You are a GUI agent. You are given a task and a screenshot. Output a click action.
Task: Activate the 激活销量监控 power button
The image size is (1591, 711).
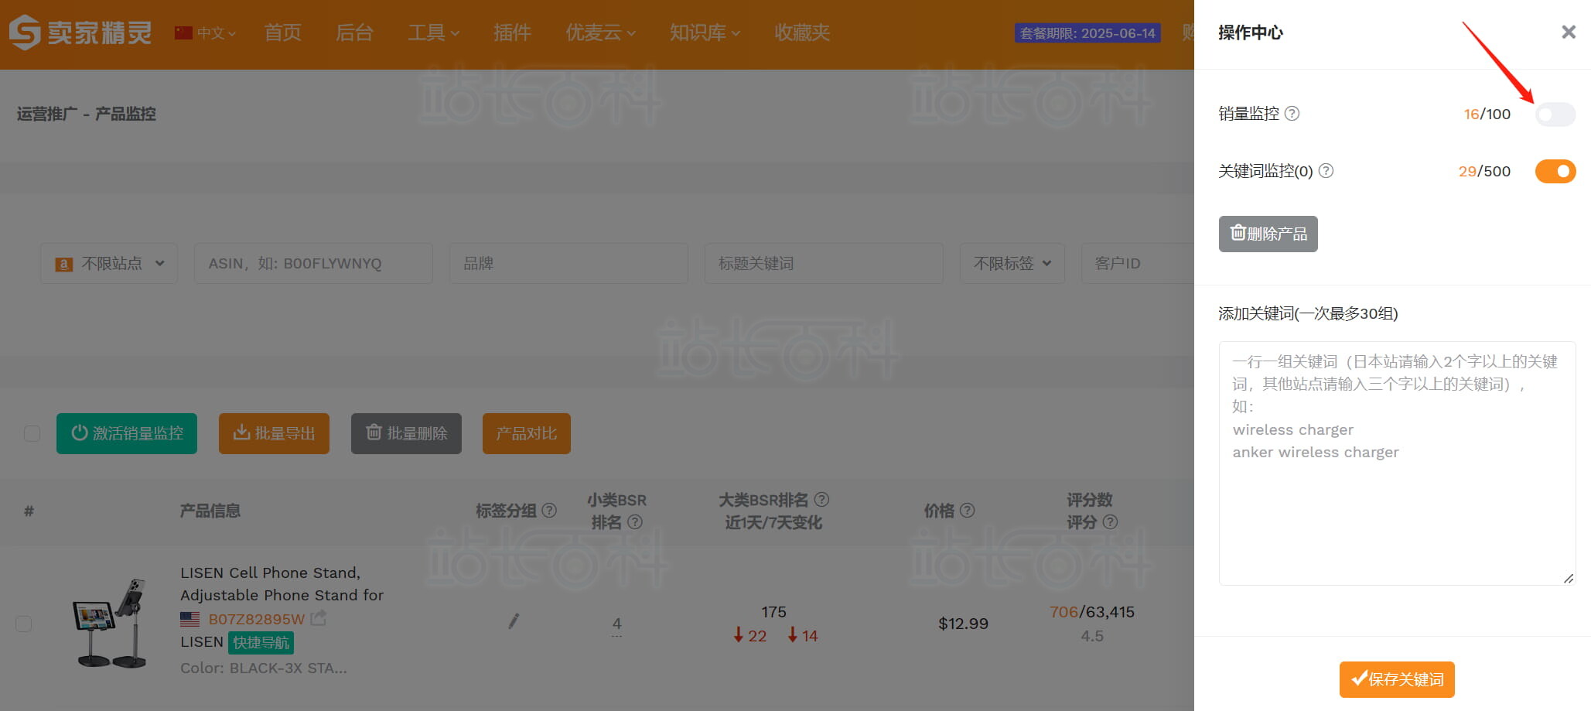coord(126,433)
